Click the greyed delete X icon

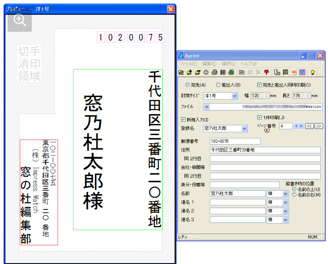[258, 72]
